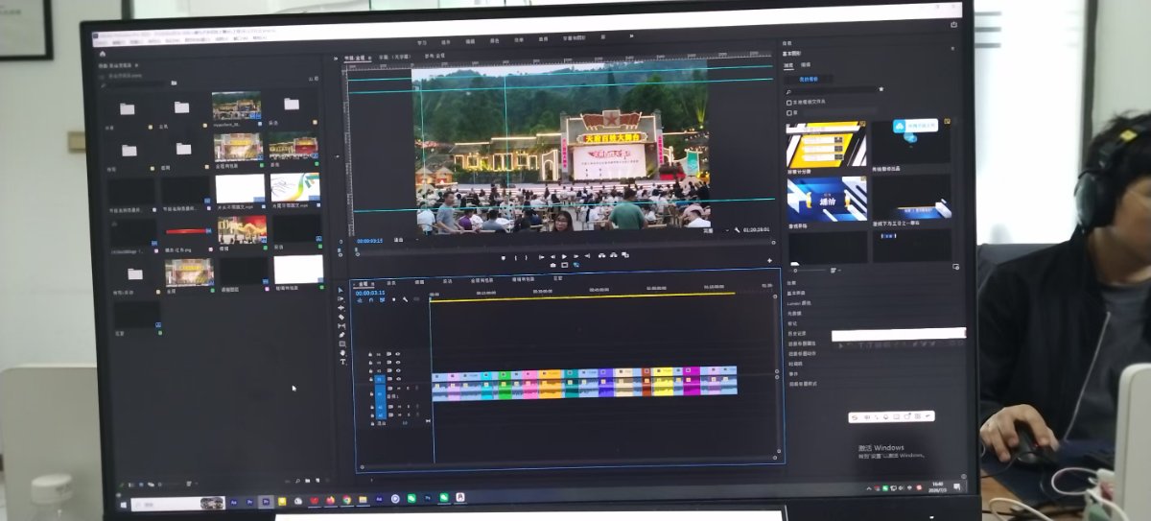Select the Selection arrow tool
1151x521 pixels.
341,290
